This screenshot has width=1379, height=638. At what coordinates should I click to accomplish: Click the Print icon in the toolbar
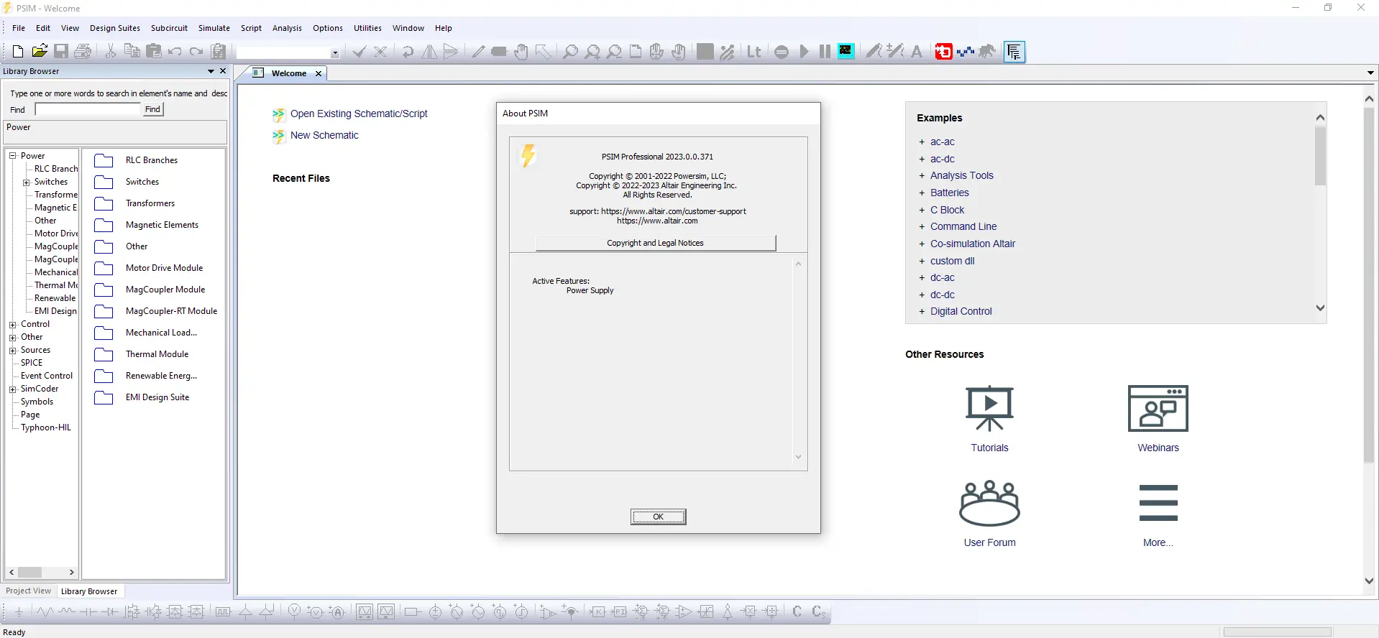(x=83, y=52)
